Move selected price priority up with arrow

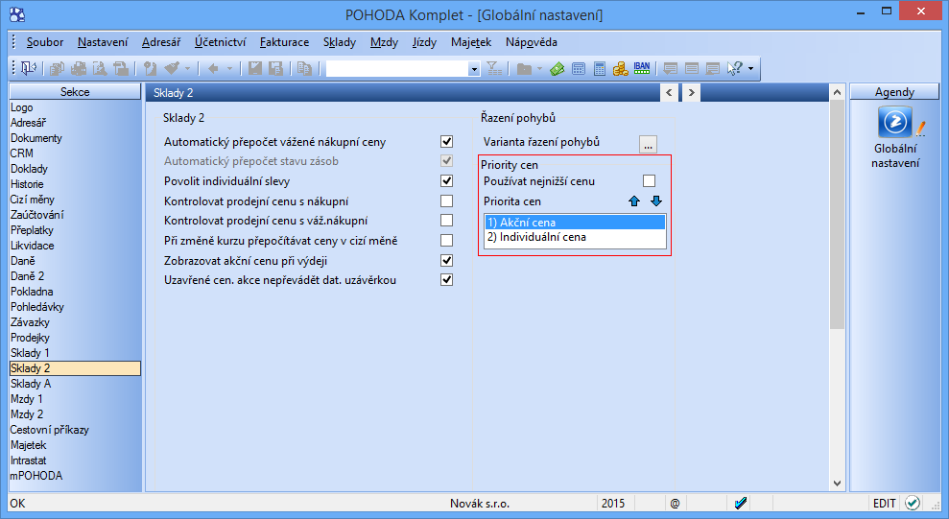pyautogui.click(x=634, y=201)
